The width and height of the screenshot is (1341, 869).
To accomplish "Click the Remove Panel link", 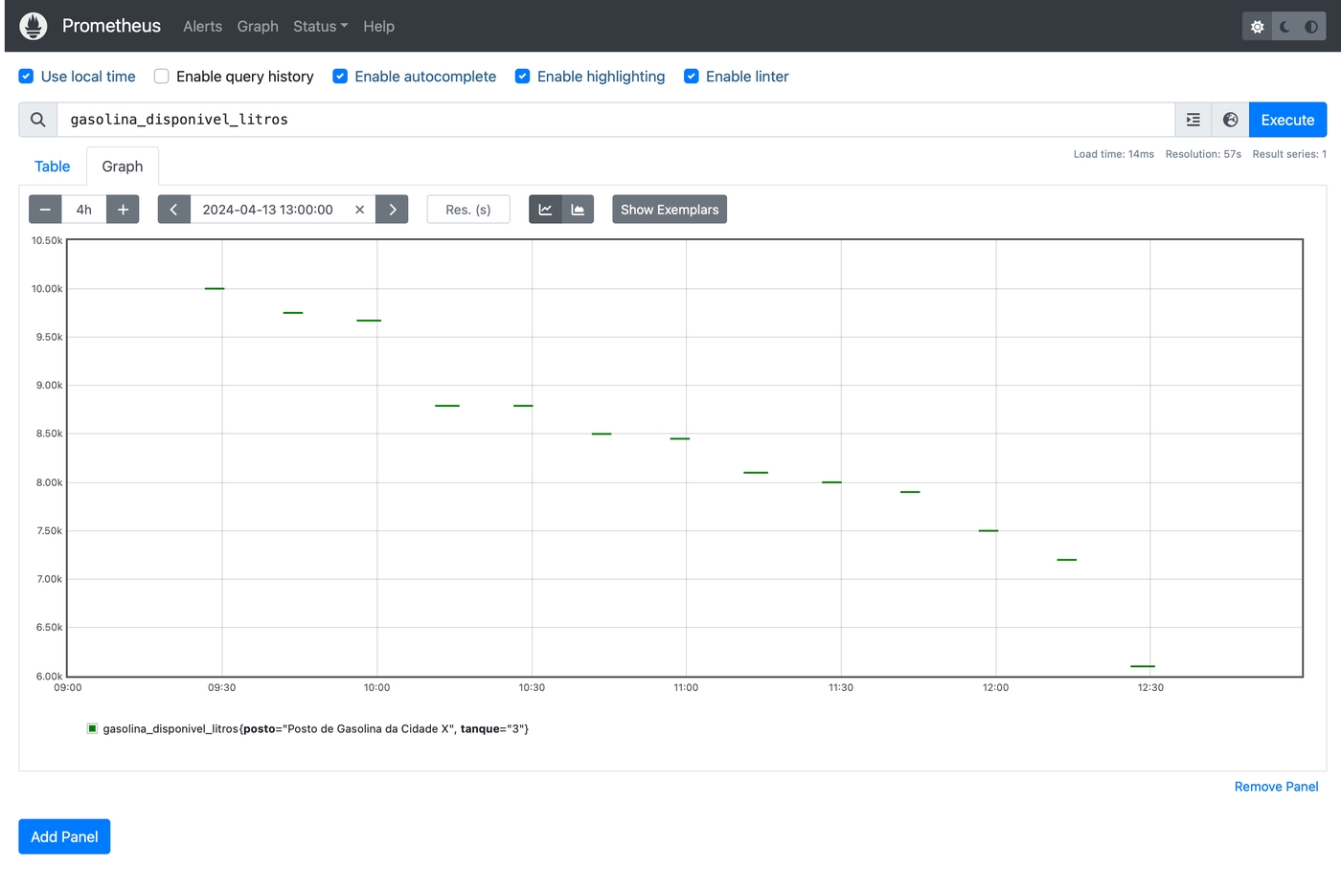I will 1276,787.
